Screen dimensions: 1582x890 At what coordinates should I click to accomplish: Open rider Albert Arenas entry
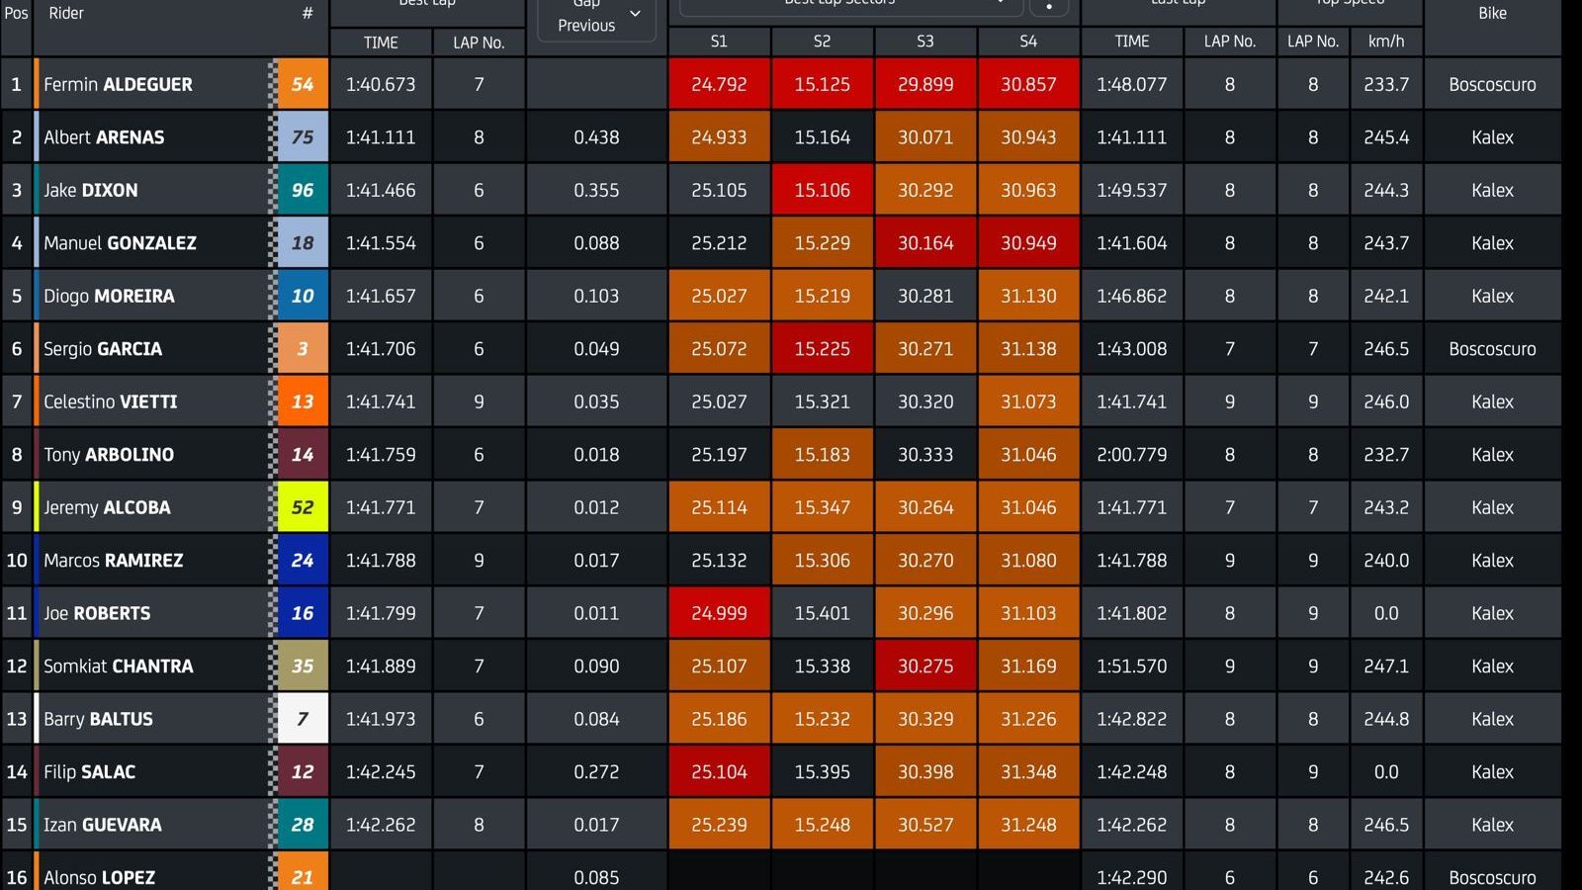104,137
